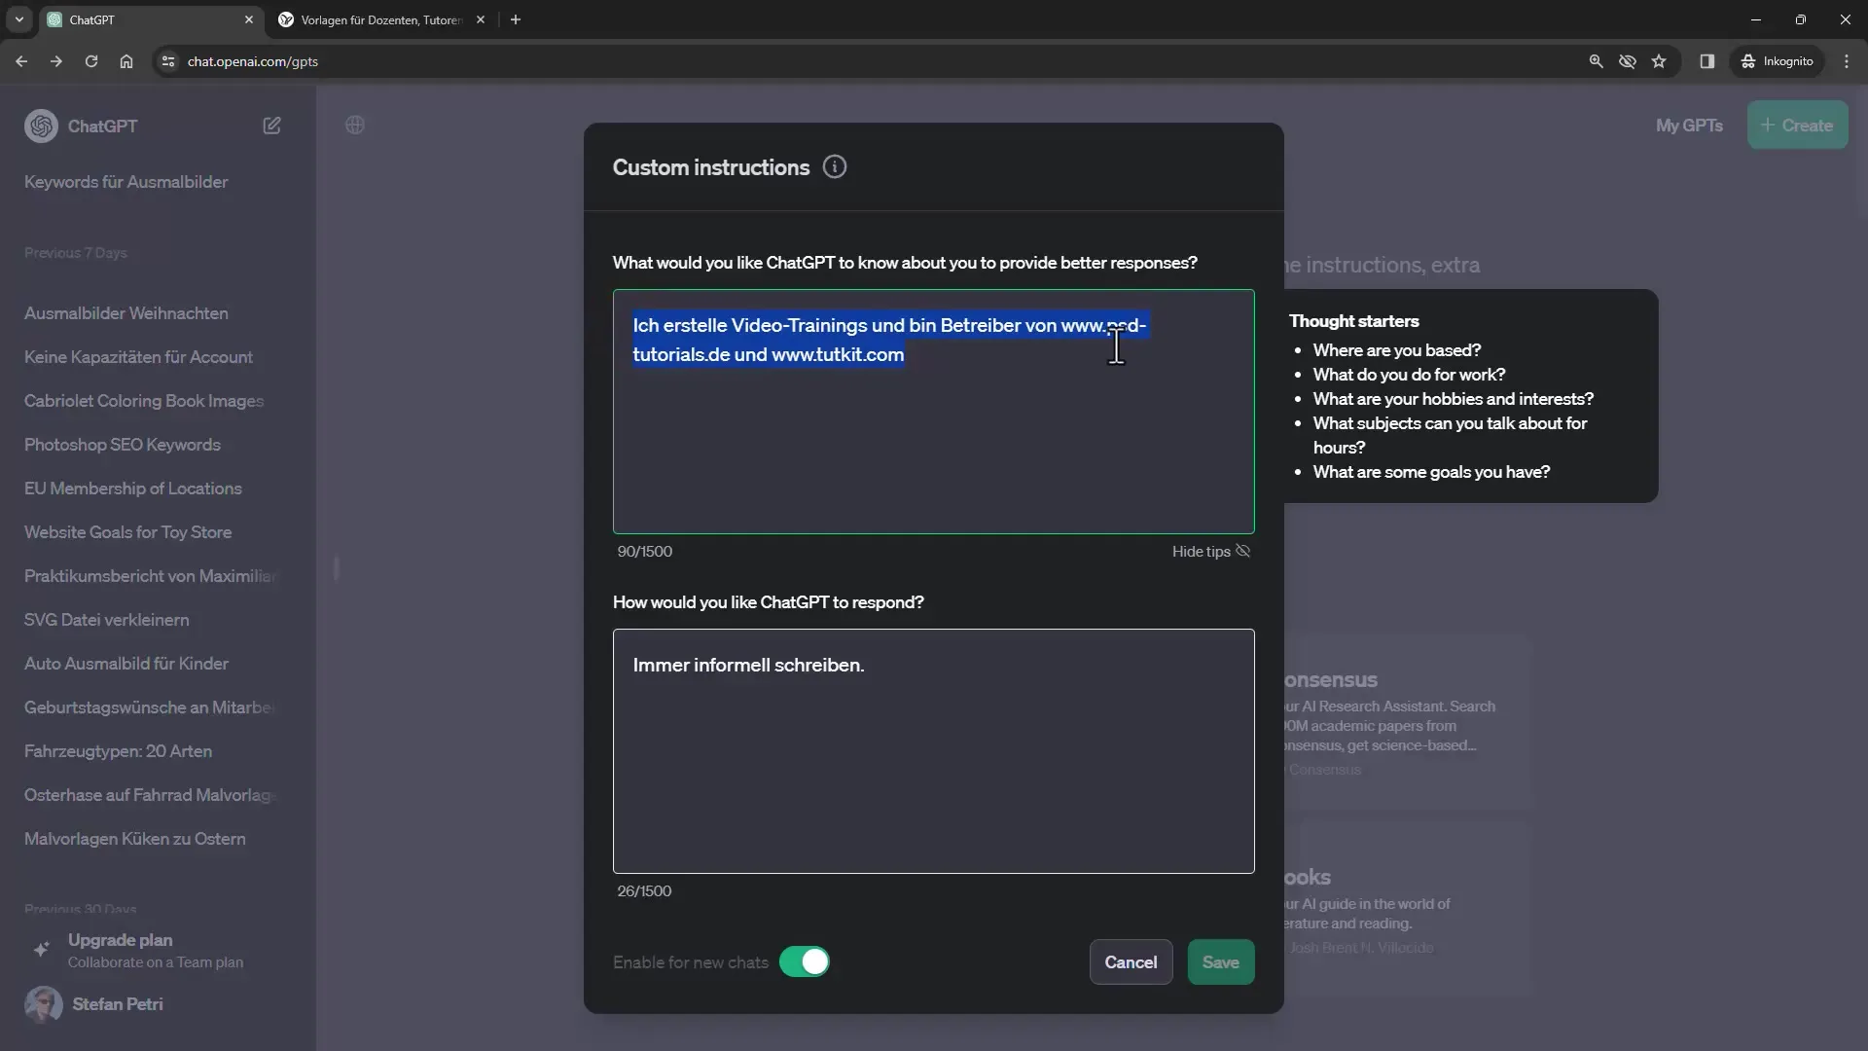Image resolution: width=1868 pixels, height=1051 pixels.
Task: Click the Save button
Action: tap(1220, 962)
